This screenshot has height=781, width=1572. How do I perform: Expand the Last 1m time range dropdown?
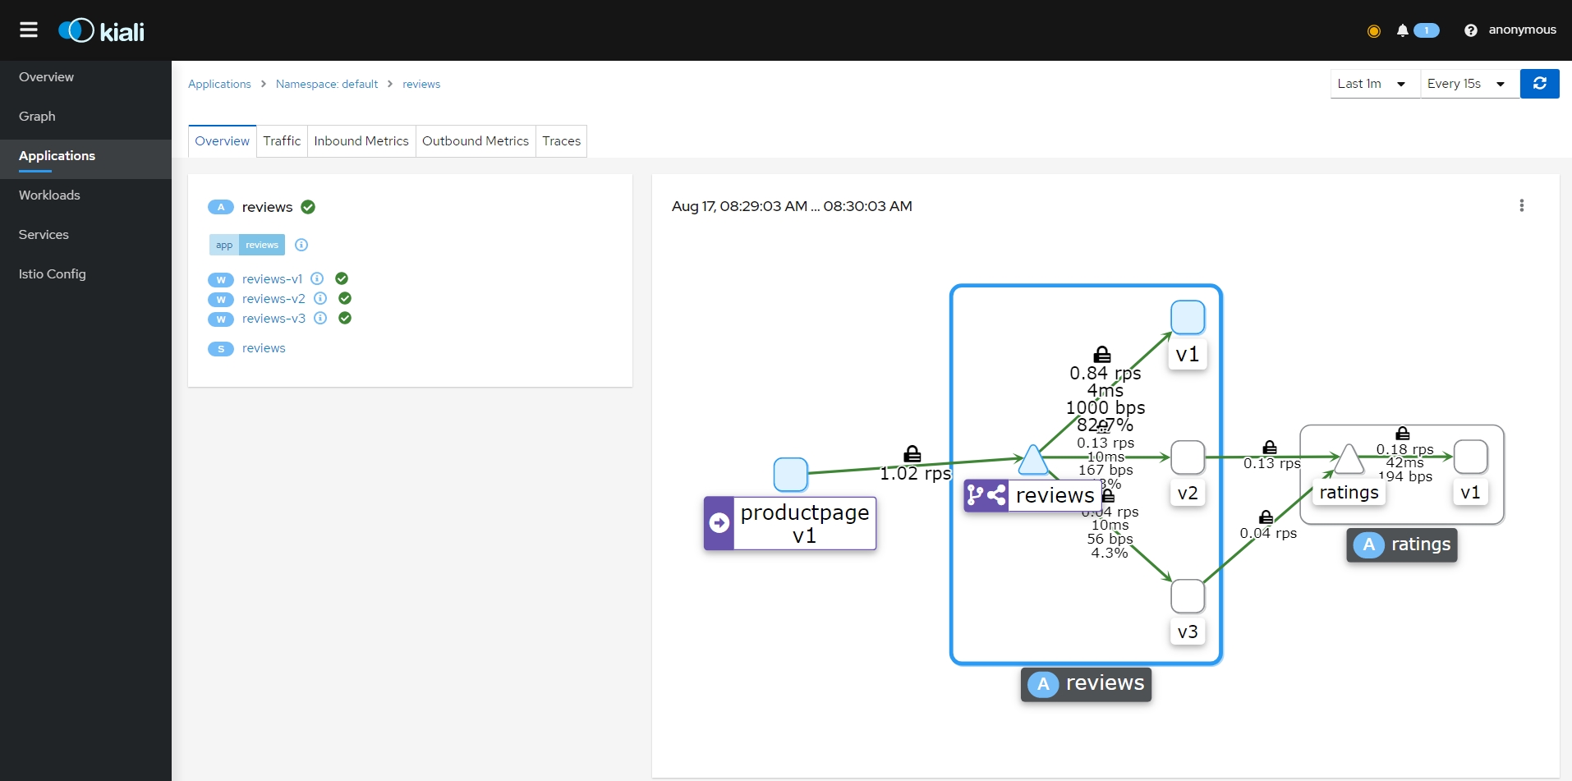tap(1373, 84)
